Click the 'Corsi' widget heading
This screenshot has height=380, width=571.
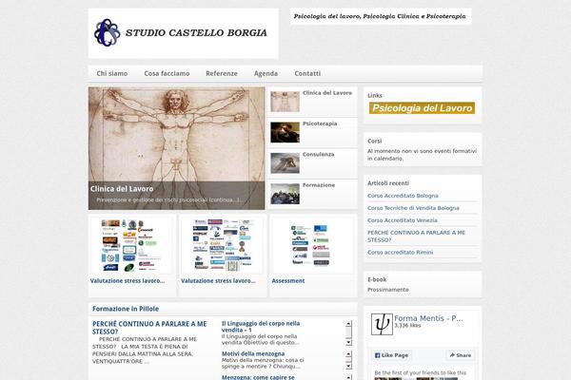pos(374,141)
